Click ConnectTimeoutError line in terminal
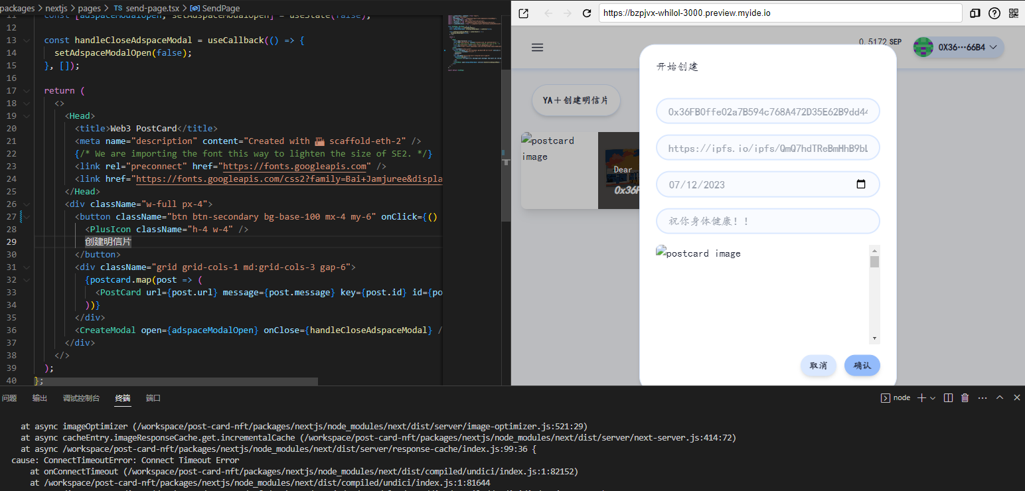Image resolution: width=1025 pixels, height=491 pixels. pos(125,460)
